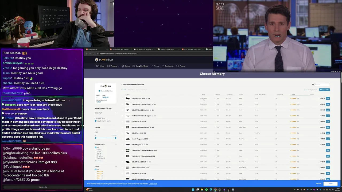Toggle the Compatibility Filter checkbox
This screenshot has height=192, width=342.
[99, 91]
